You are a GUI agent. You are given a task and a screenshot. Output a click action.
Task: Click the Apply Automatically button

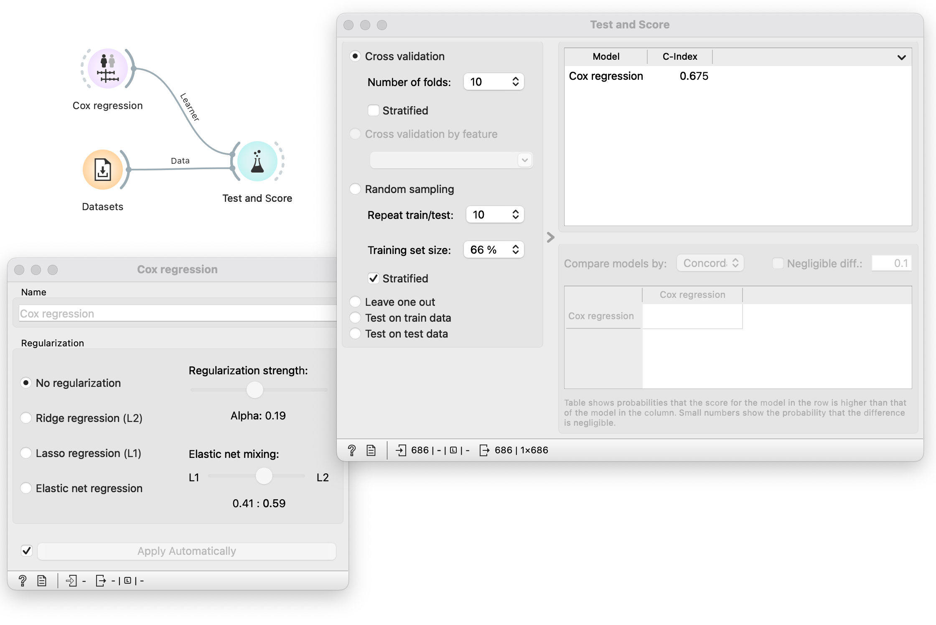click(187, 551)
